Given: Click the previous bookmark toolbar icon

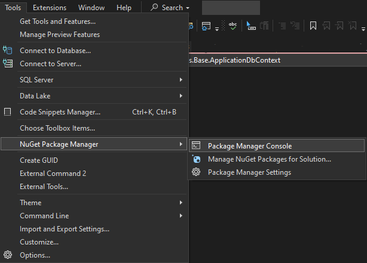Looking at the screenshot, I should tap(326, 26).
